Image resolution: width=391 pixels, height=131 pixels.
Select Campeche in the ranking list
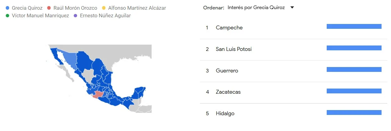pyautogui.click(x=229, y=28)
